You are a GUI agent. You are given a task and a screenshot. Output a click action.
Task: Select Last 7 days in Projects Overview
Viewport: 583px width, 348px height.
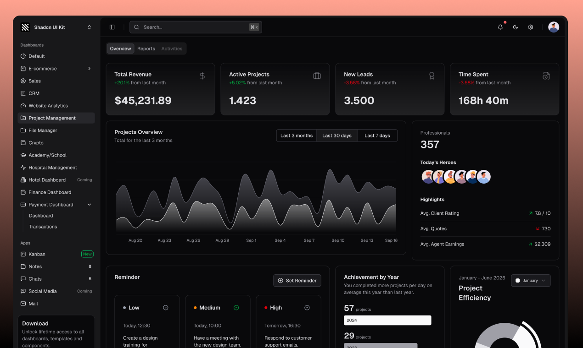click(x=377, y=135)
